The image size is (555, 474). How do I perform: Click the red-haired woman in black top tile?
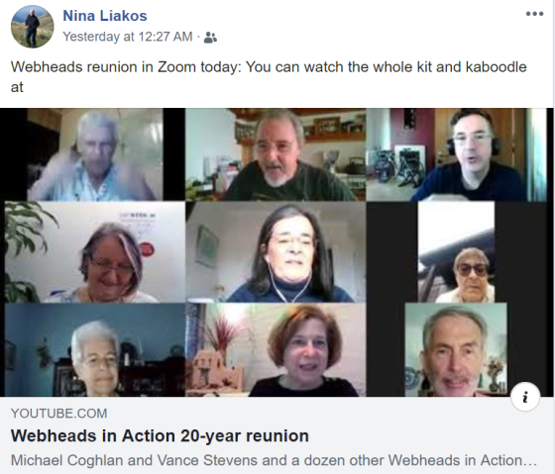(276, 349)
